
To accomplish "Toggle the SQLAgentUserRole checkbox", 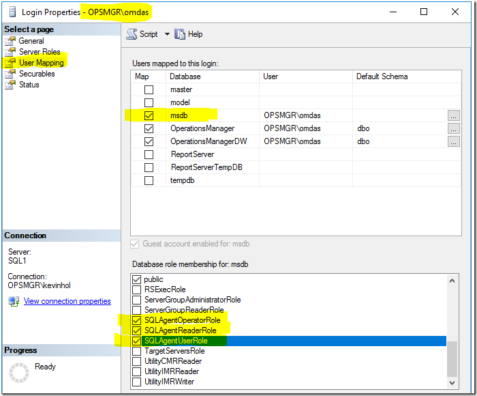I will click(136, 341).
